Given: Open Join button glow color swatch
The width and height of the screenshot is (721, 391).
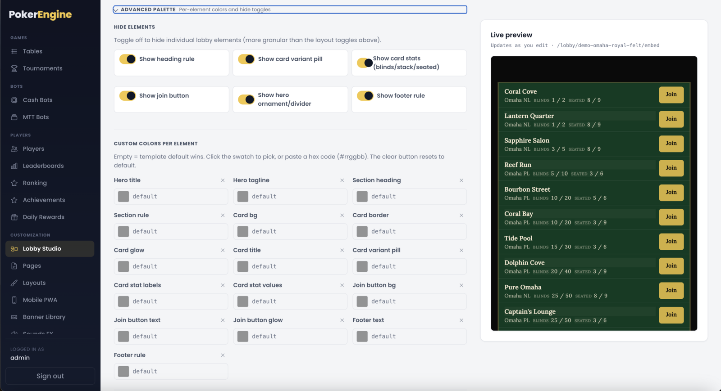Looking at the screenshot, I should pyautogui.click(x=243, y=337).
